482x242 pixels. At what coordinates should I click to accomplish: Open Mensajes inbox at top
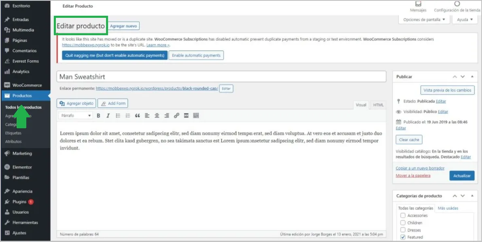coord(418,7)
